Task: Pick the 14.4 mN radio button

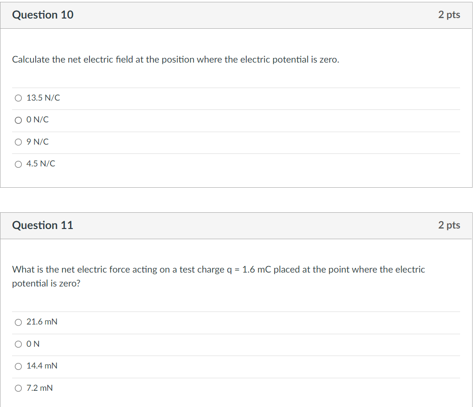Action: tap(19, 366)
